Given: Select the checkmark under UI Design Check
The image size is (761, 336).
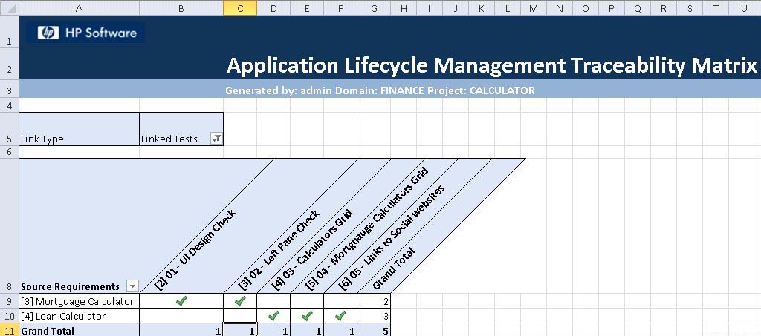Looking at the screenshot, I should pos(181,301).
